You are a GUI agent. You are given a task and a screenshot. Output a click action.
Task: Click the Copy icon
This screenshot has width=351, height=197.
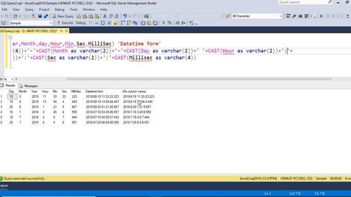point(111,16)
